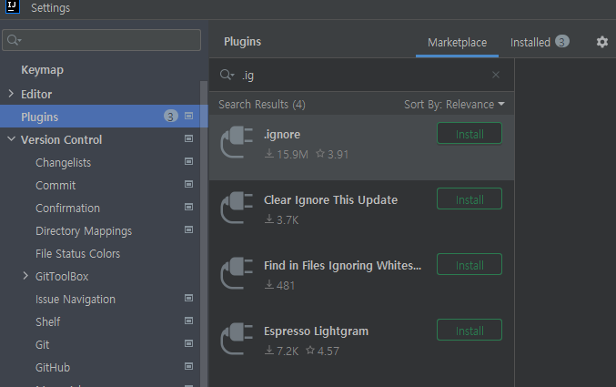Screen dimensions: 616x387
Task: Click project-level icon beside Commit
Action: coord(188,184)
